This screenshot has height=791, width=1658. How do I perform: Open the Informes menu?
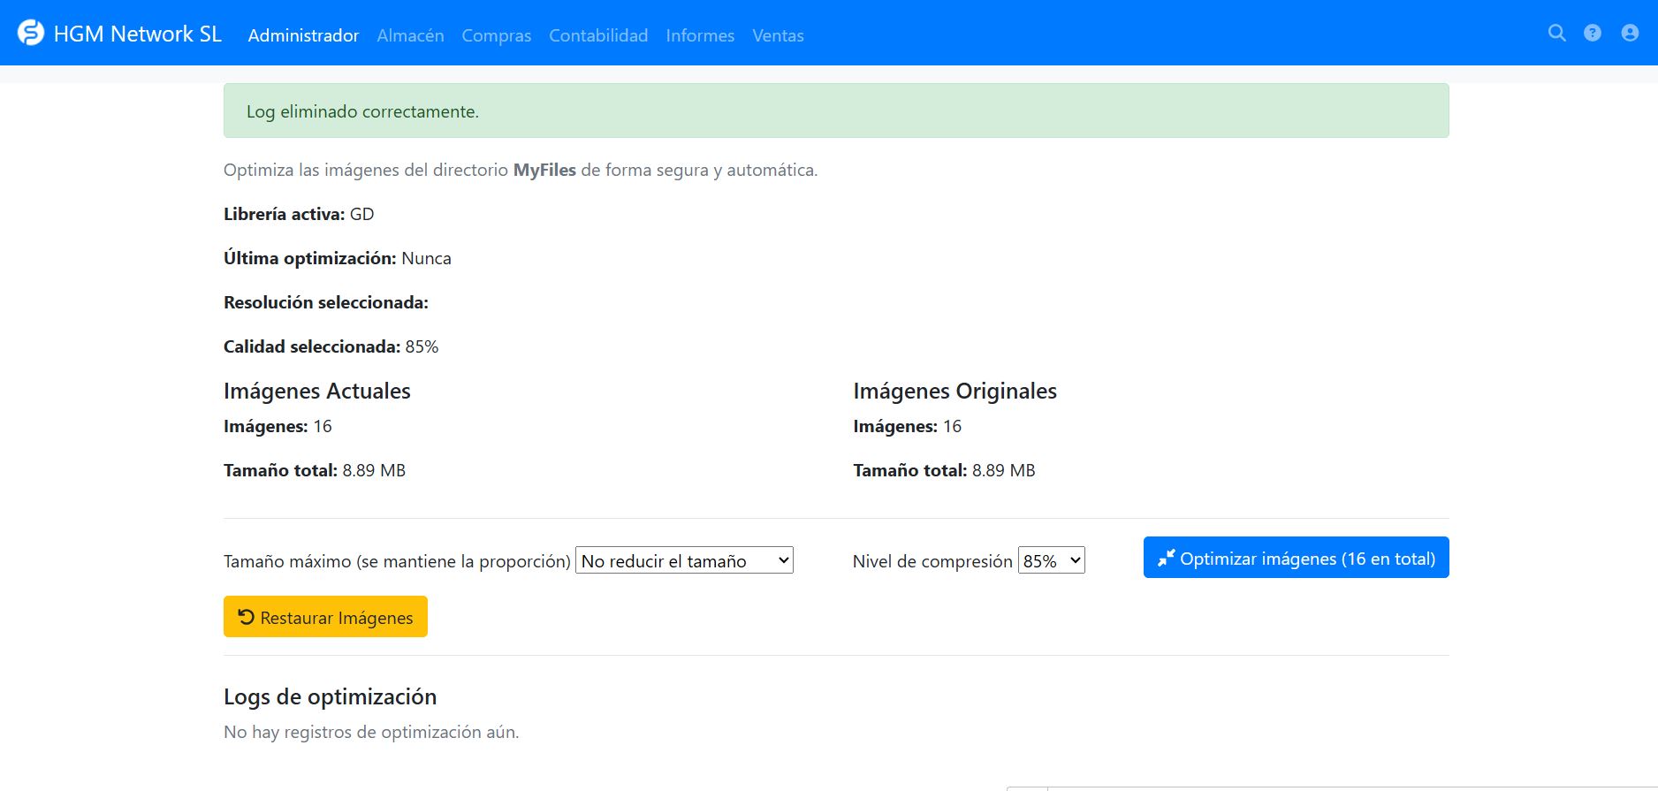point(700,35)
